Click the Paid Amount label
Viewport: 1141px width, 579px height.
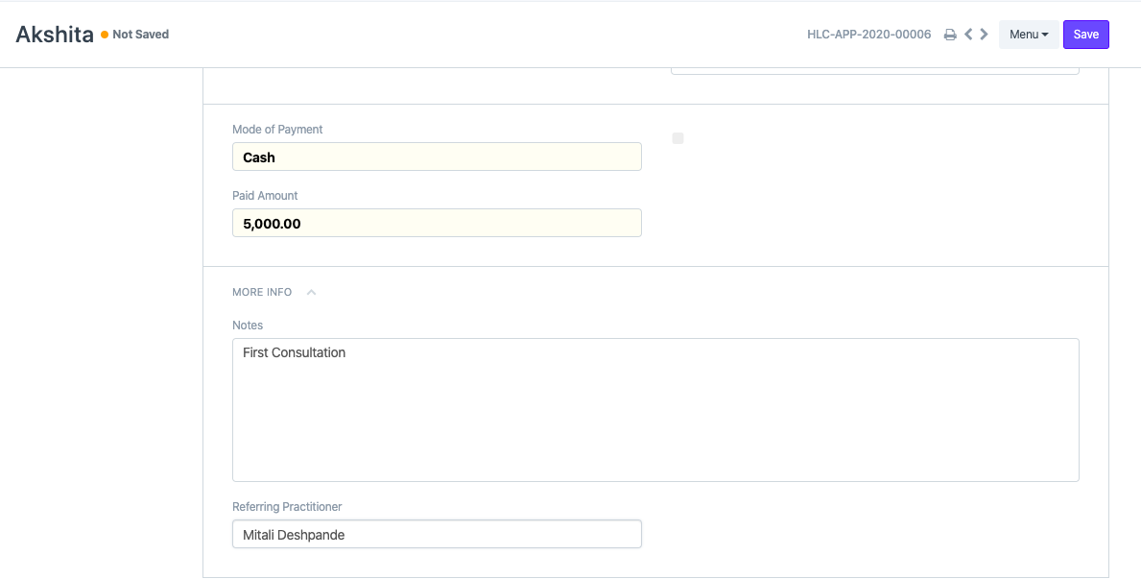(x=265, y=196)
